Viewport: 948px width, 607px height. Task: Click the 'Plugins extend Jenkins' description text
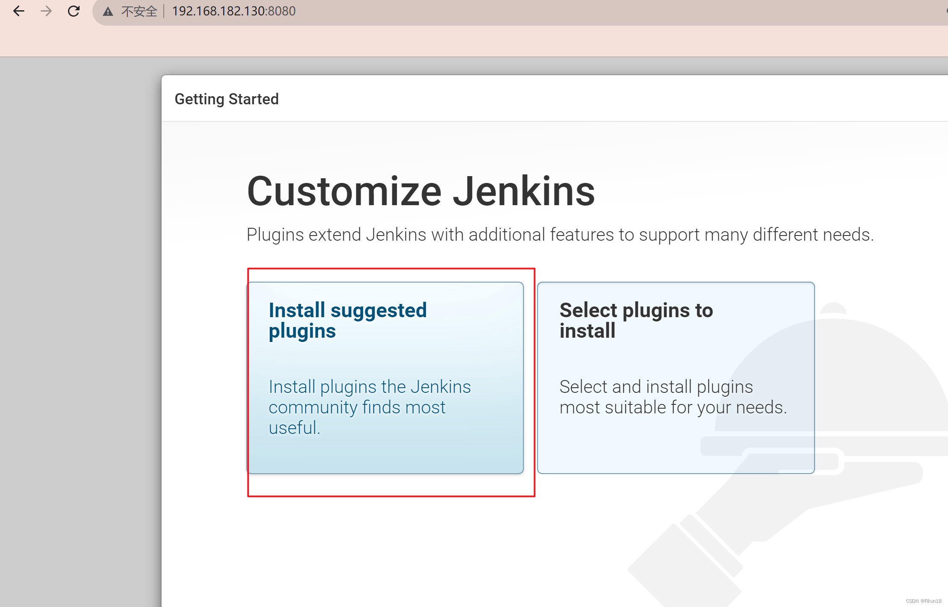click(x=560, y=235)
